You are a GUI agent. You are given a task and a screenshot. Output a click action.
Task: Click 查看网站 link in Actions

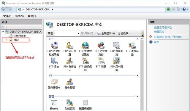159,32
